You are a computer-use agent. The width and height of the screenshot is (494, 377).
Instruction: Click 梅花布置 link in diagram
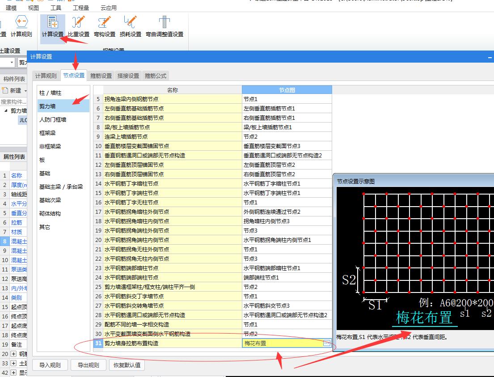424,317
